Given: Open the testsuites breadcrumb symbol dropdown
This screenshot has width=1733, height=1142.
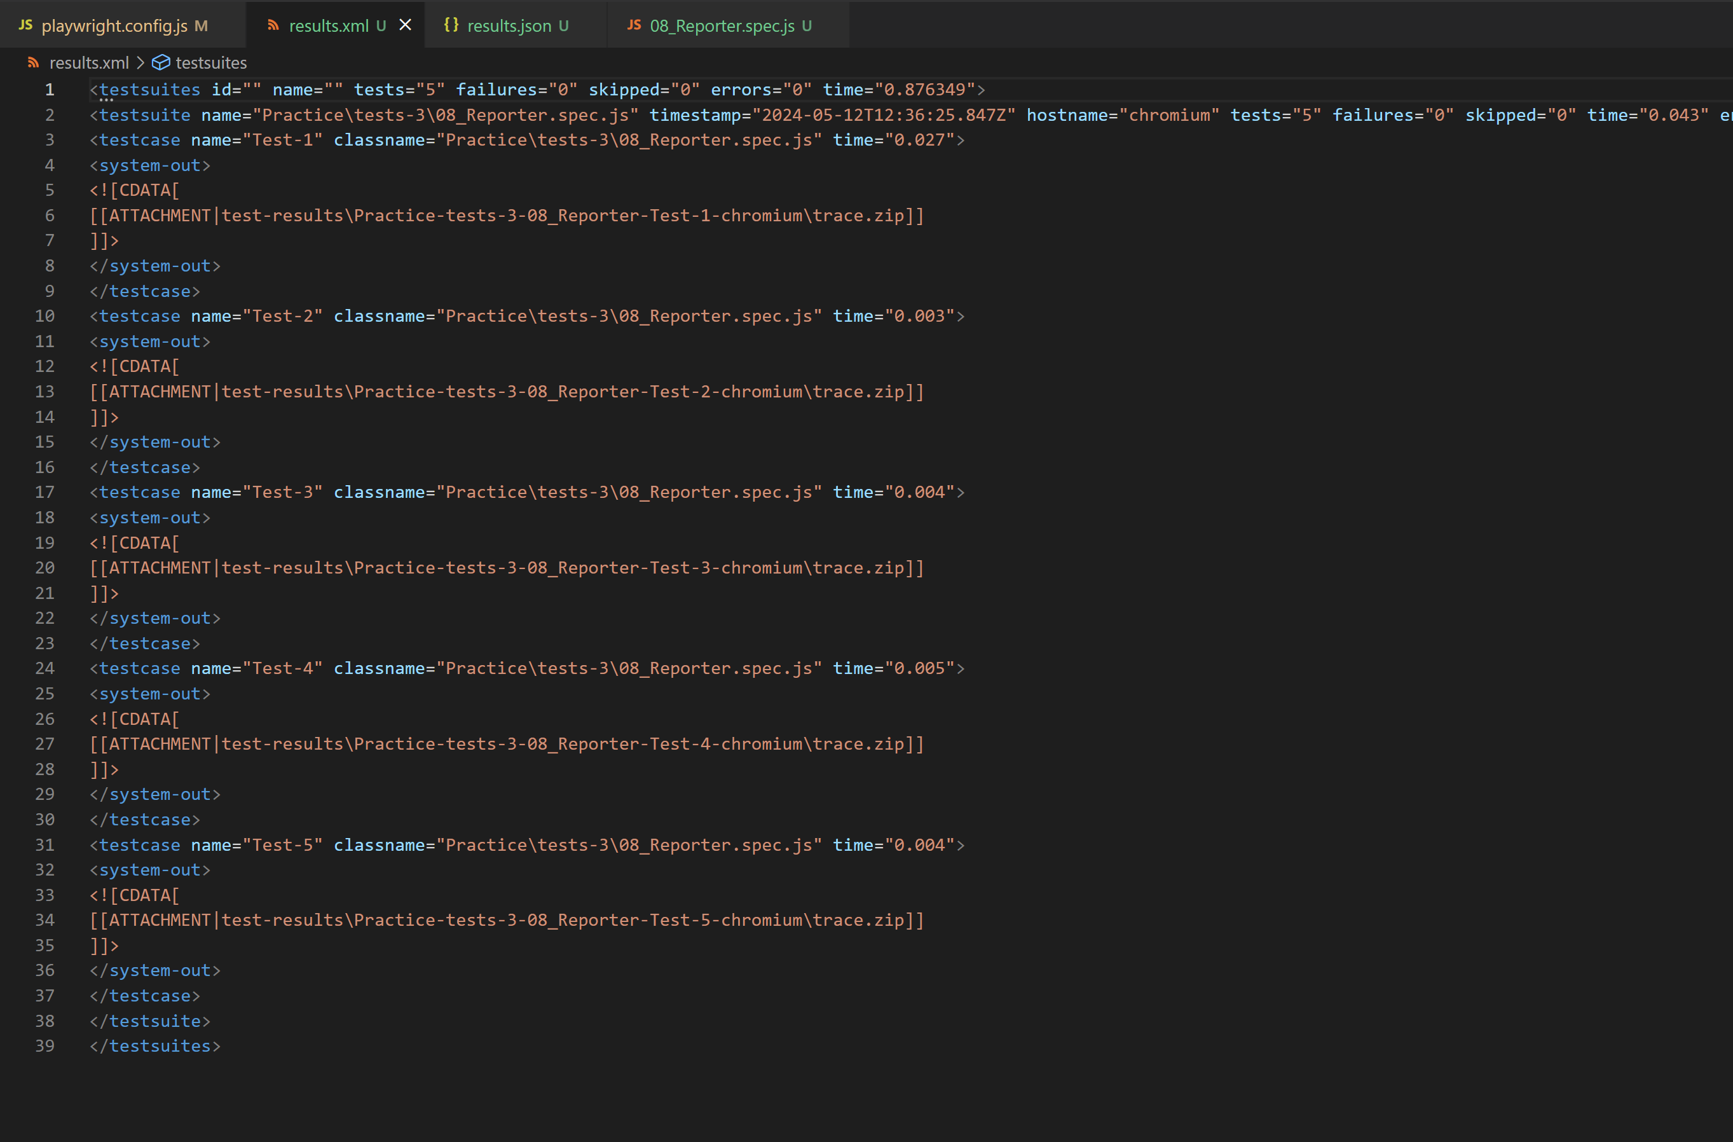Looking at the screenshot, I should [211, 63].
